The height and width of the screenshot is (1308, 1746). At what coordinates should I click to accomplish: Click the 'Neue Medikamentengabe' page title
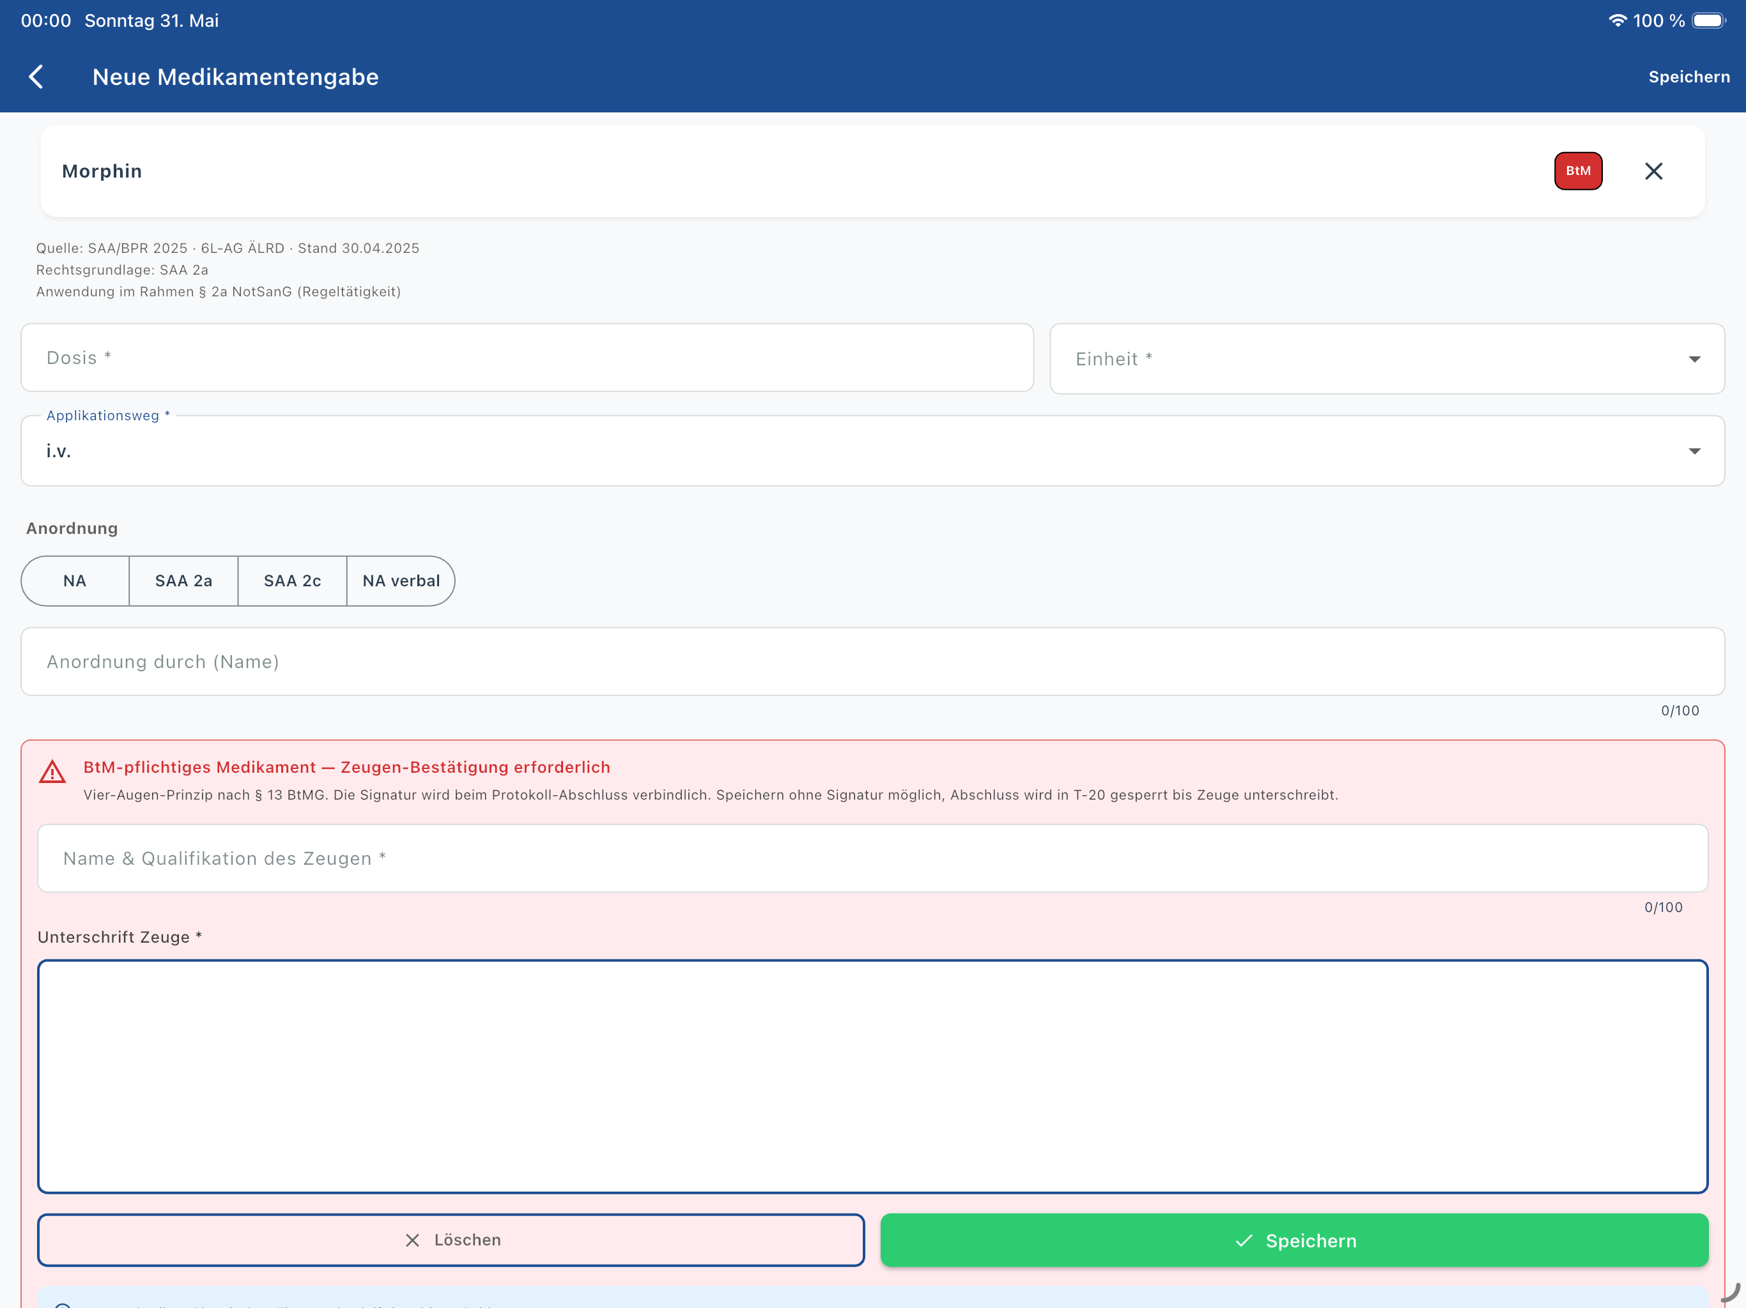pyautogui.click(x=235, y=77)
